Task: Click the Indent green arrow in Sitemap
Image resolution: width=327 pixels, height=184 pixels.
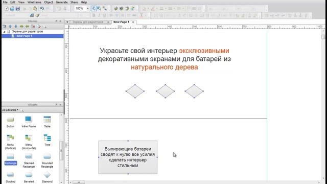Action: [x=21, y=27]
